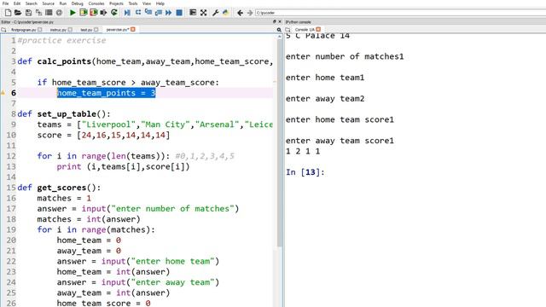The image size is (546, 307).
Task: Step return debug icon
Action: click(x=159, y=13)
